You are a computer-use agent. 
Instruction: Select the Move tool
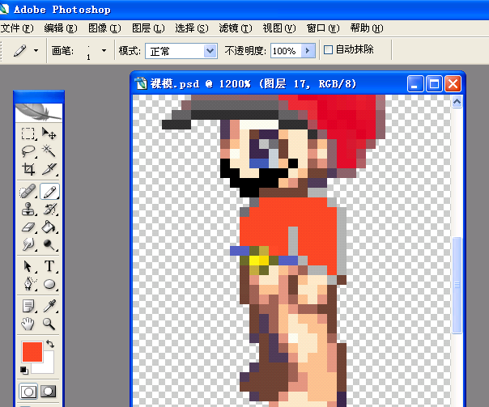point(49,134)
